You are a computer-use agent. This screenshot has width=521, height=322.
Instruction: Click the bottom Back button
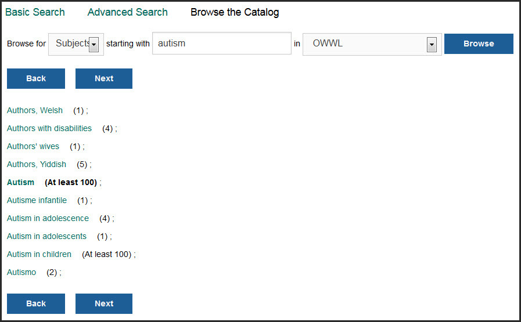(36, 303)
